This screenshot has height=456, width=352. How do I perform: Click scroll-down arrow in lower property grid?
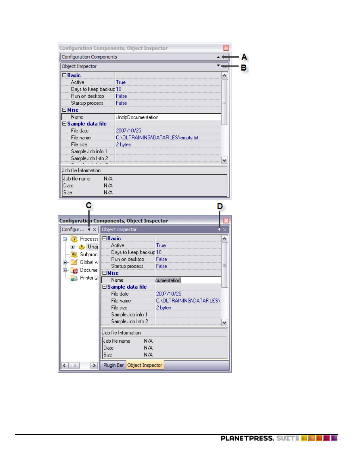coord(224,323)
